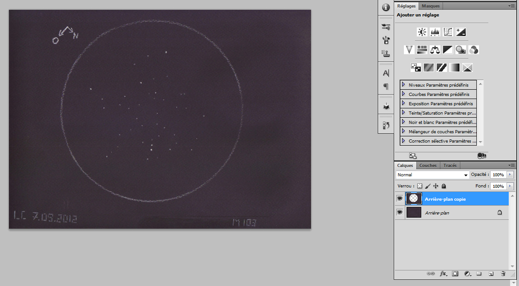The width and height of the screenshot is (519, 286).
Task: Open the Character panel icon
Action: point(386,73)
